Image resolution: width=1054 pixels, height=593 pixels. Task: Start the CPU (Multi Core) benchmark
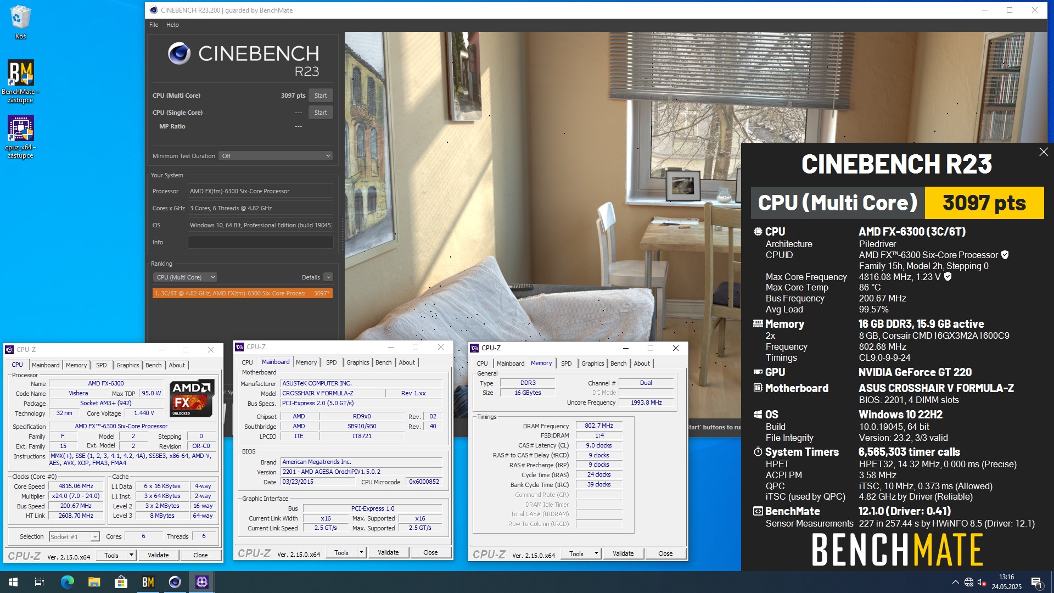(x=321, y=96)
